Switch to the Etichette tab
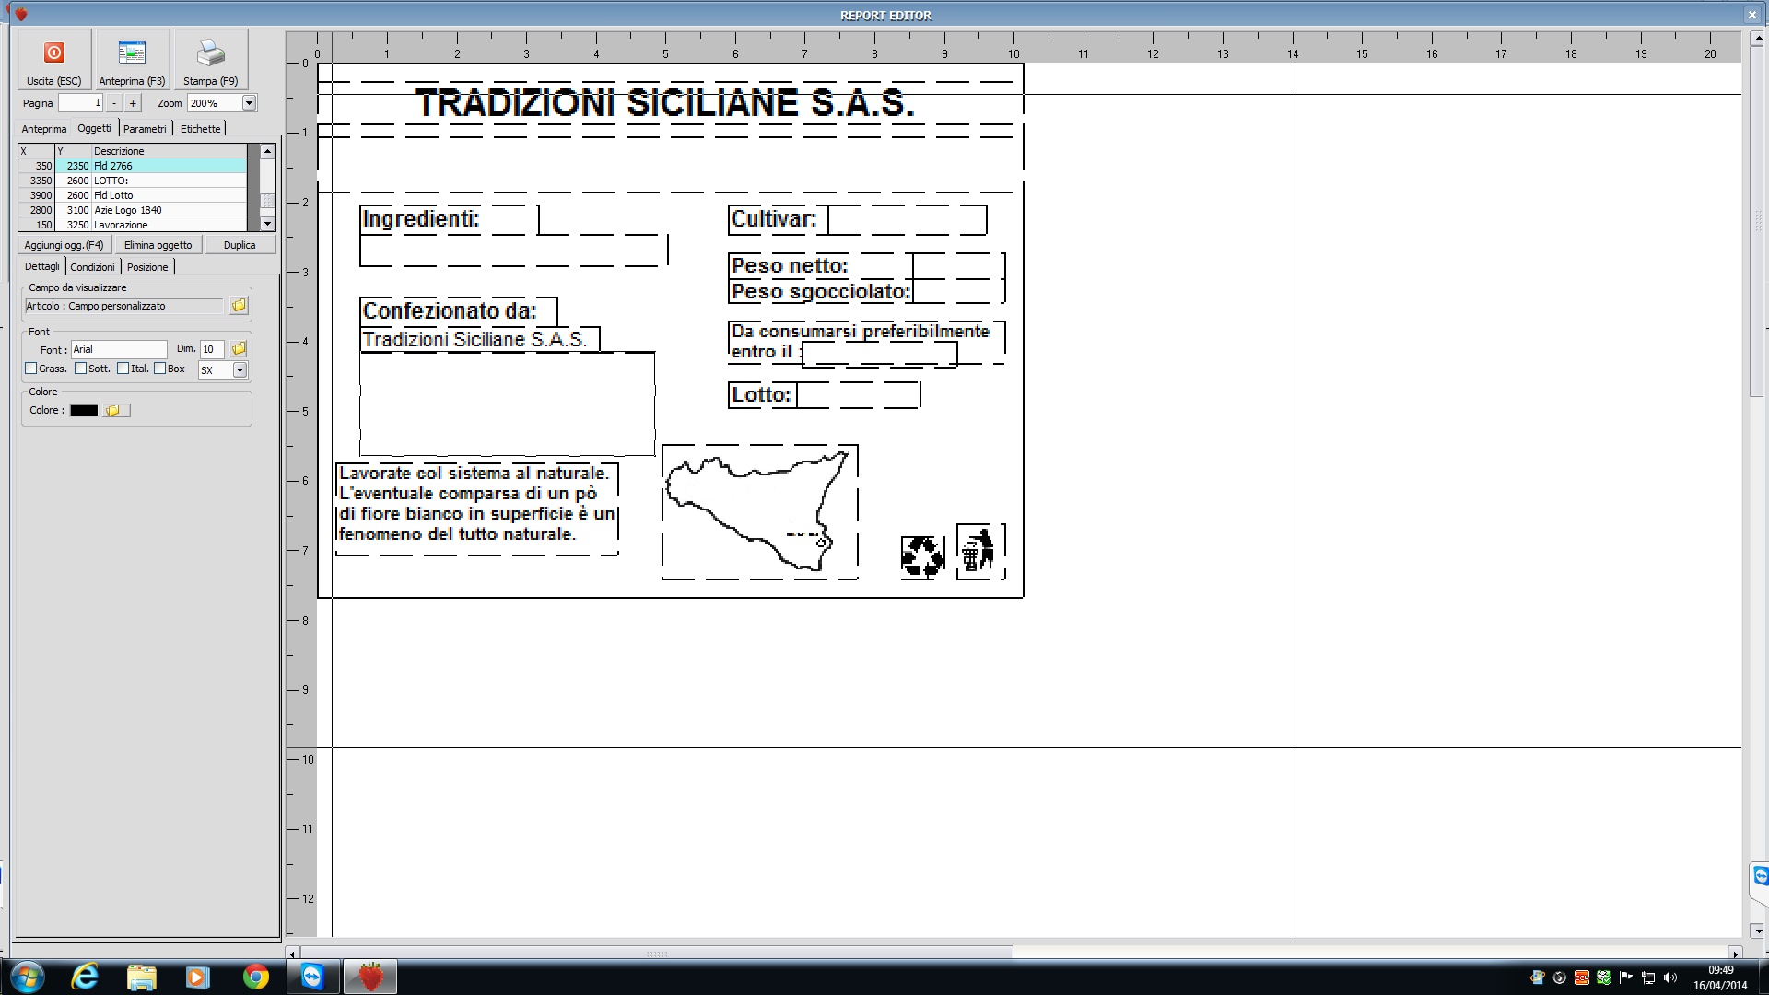 200,129
